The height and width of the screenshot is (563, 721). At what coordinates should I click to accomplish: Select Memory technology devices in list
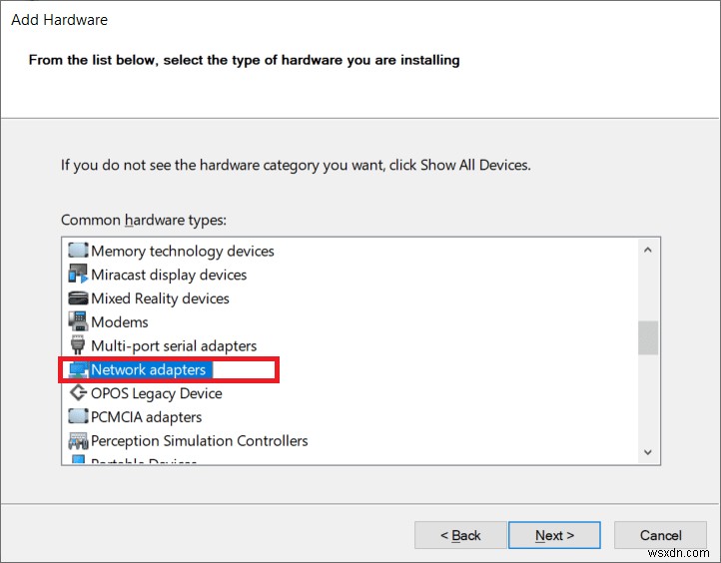(x=182, y=251)
